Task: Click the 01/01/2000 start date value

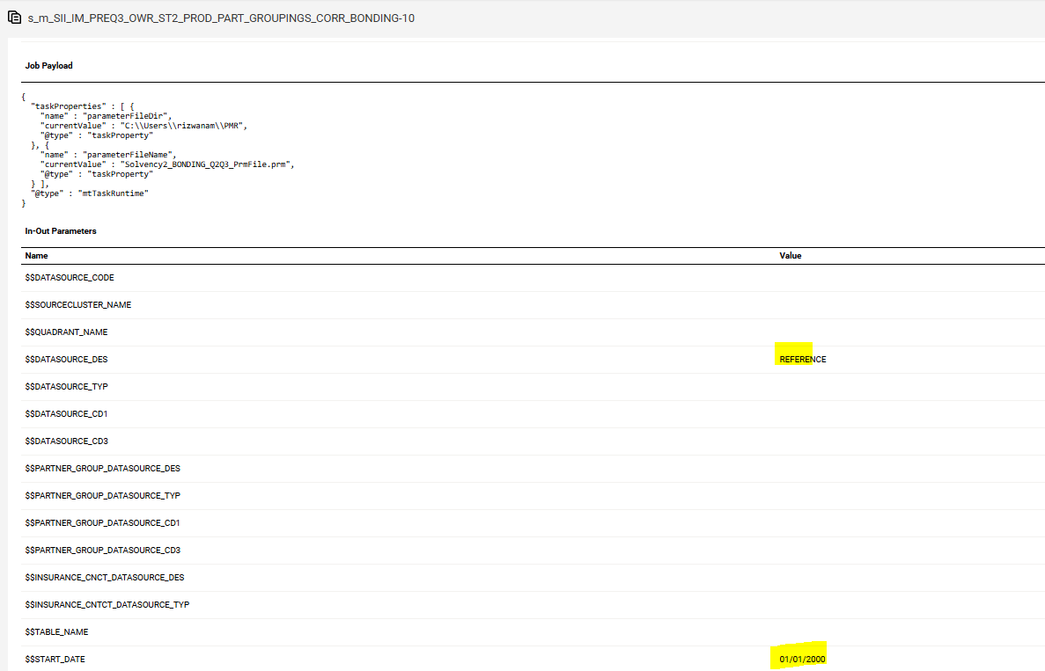Action: click(x=802, y=660)
